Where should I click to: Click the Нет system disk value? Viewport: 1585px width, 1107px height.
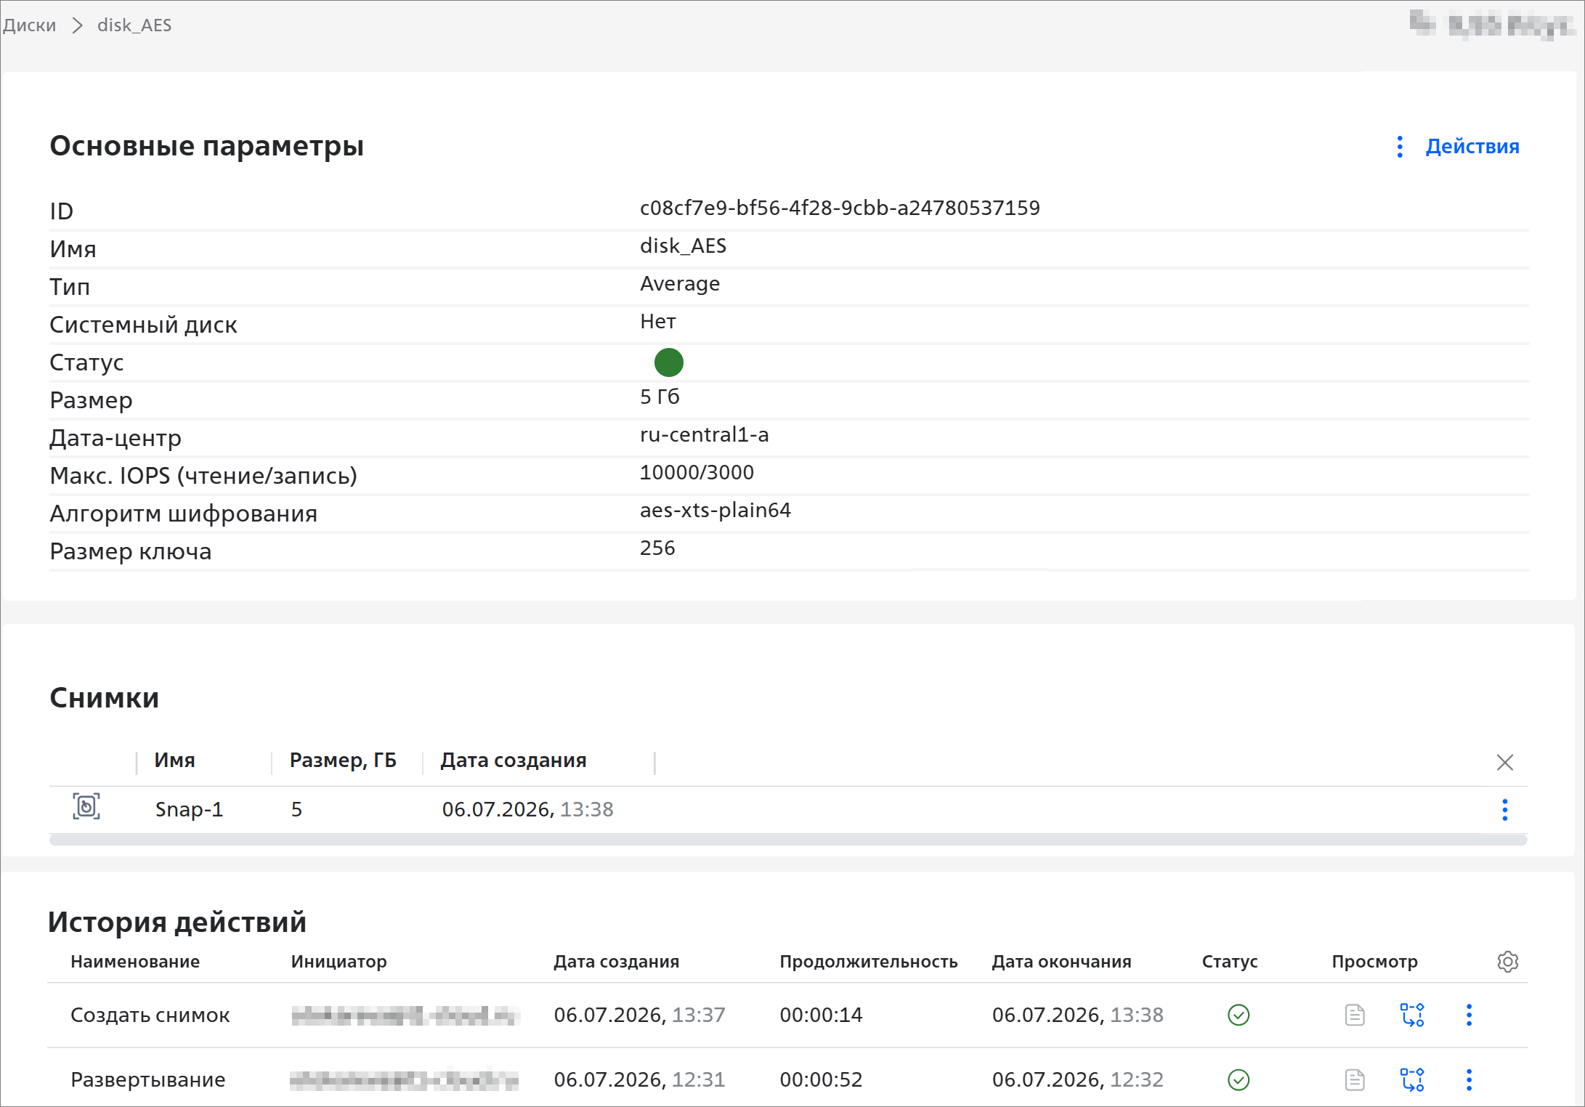(658, 322)
